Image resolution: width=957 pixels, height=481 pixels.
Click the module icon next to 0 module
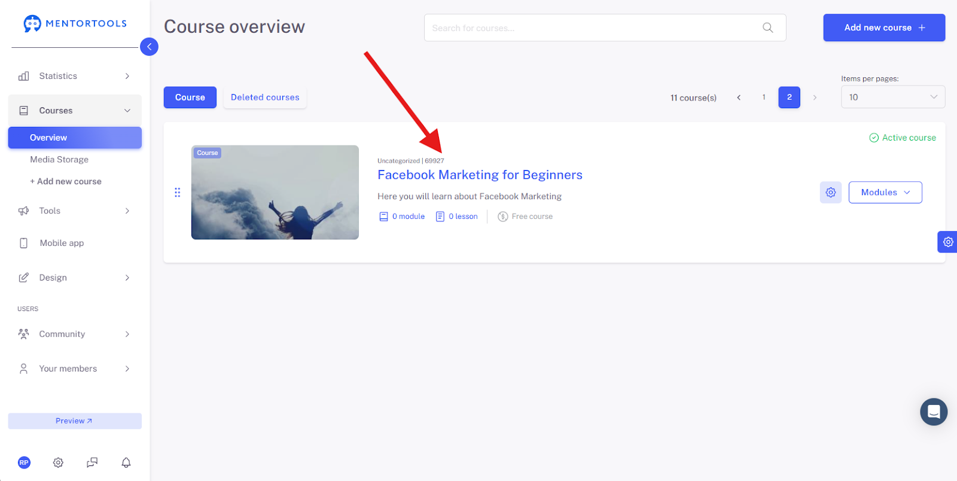pyautogui.click(x=383, y=217)
